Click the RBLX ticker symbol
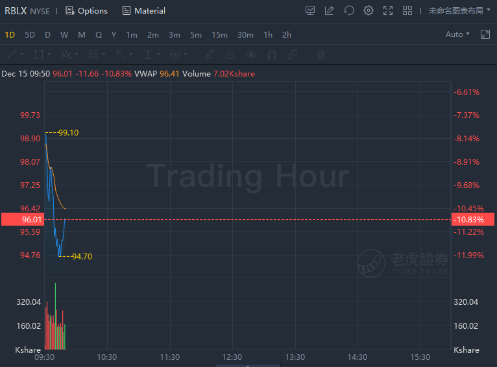Screen dimensions: 497x367 tap(16, 11)
